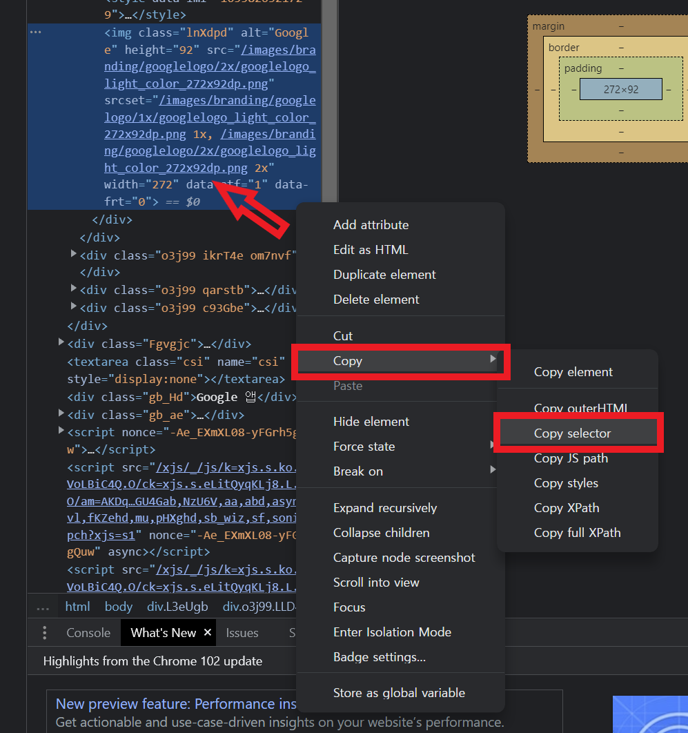The height and width of the screenshot is (733, 688).
Task: Expand div o3j99 c93Gbe node
Action: pyautogui.click(x=73, y=306)
